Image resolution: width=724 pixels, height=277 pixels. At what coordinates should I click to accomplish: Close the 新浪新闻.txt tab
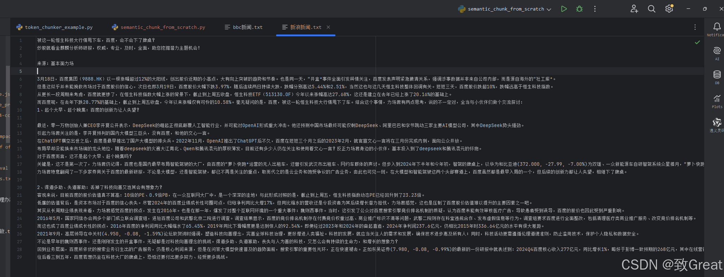(328, 27)
